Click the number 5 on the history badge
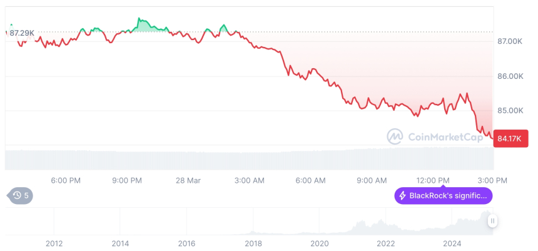The height and width of the screenshot is (251, 538). click(x=26, y=196)
